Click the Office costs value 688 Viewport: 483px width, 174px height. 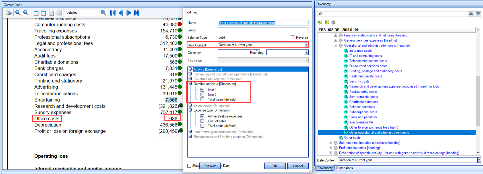point(173,119)
